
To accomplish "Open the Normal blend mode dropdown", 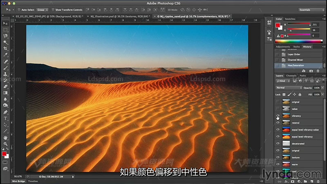I will click(289, 88).
